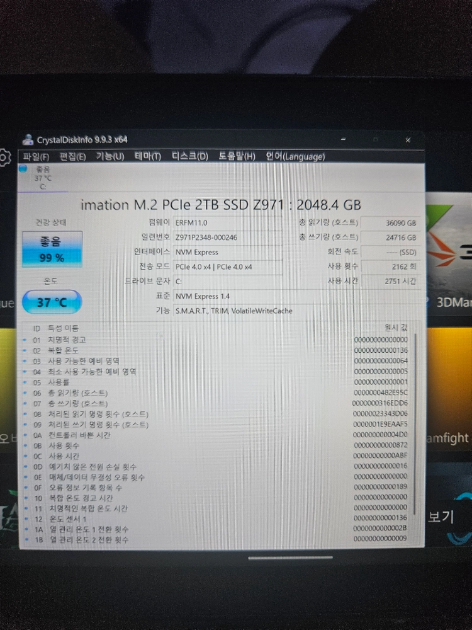This screenshot has height=630, width=472.
Task: Select row 06 총 읽기량 (호스트)
Action: (216, 393)
